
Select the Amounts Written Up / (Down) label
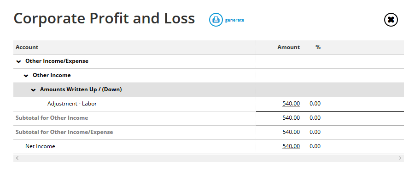point(81,89)
